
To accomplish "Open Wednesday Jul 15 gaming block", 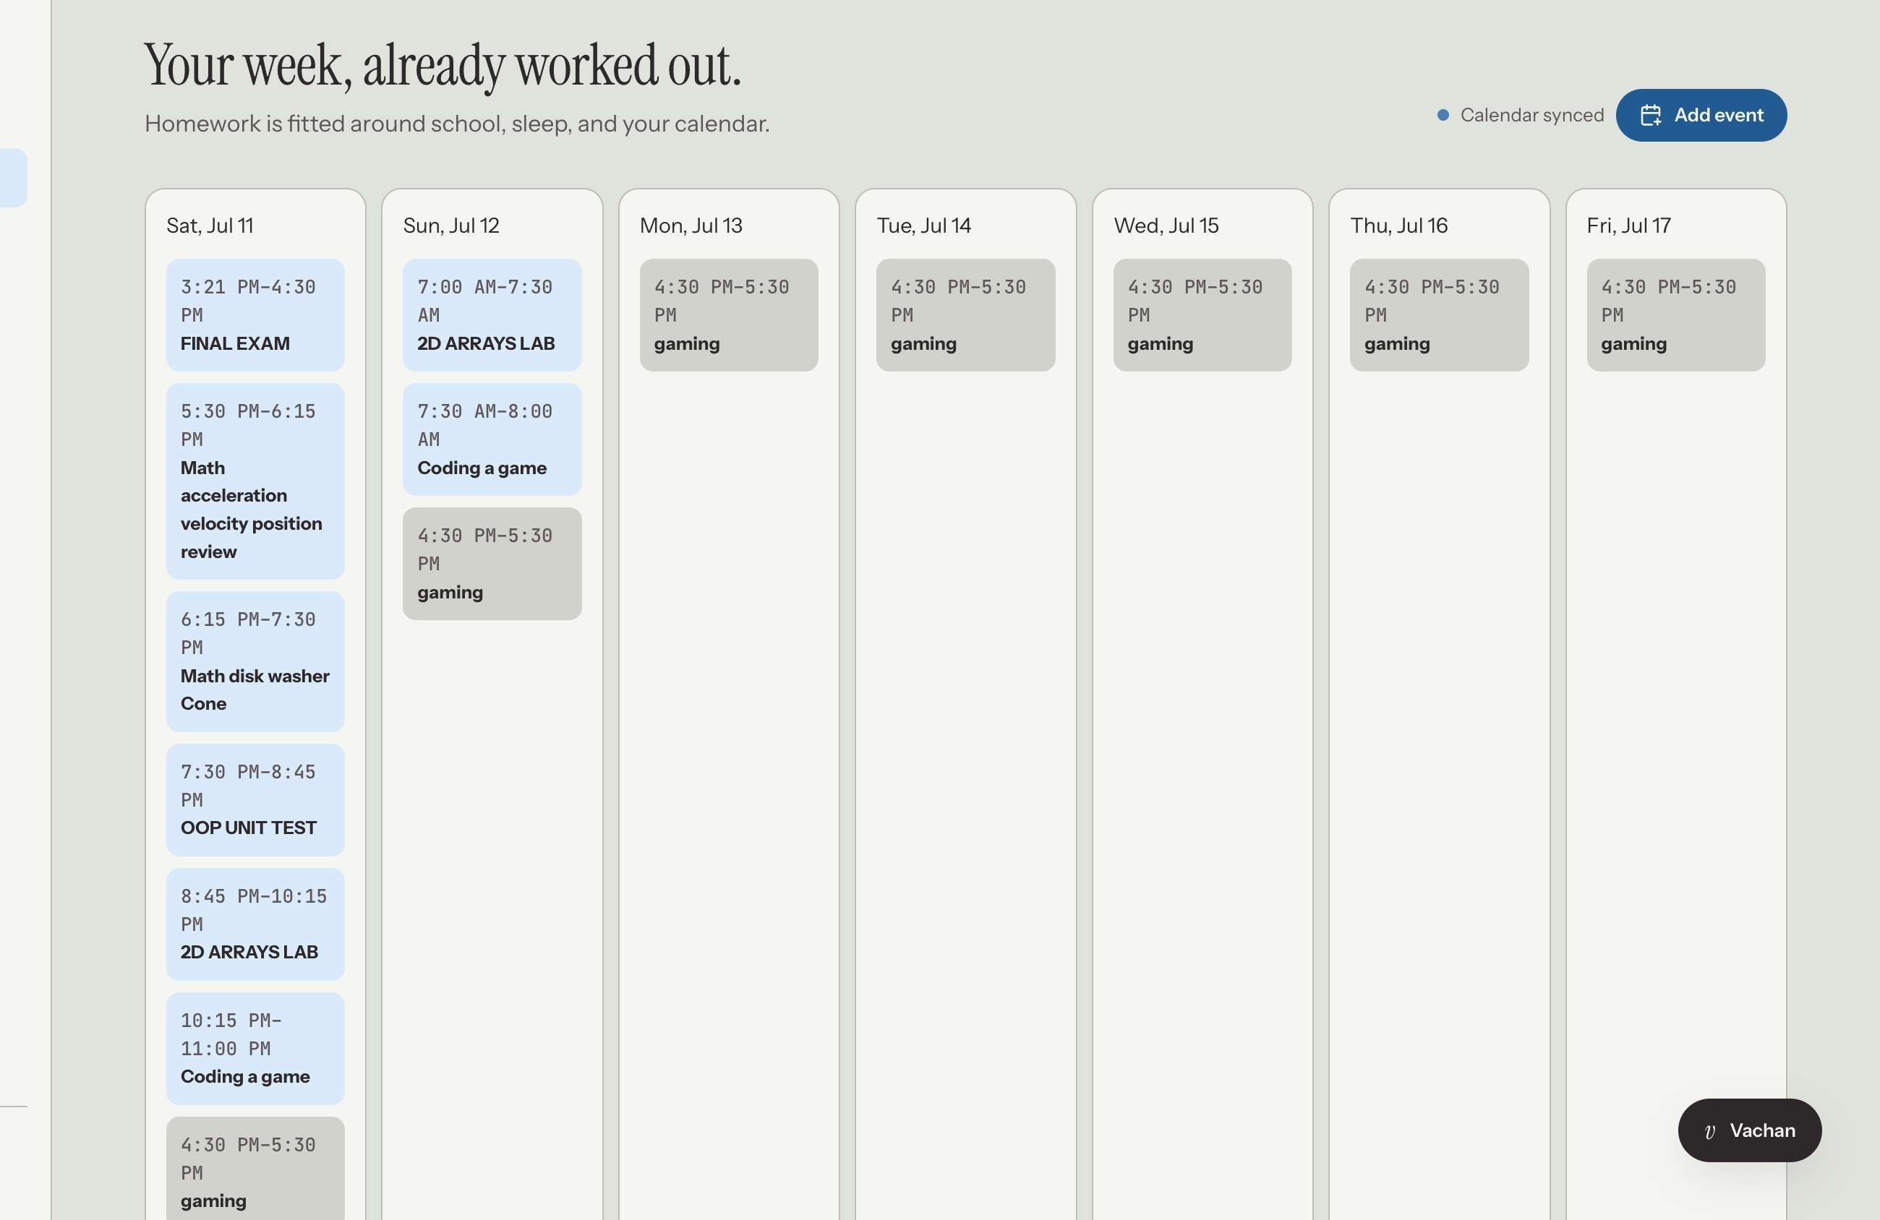I will point(1202,315).
